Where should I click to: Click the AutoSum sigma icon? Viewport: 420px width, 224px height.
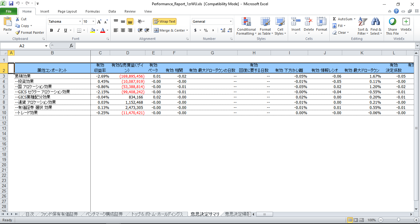coord(335,19)
